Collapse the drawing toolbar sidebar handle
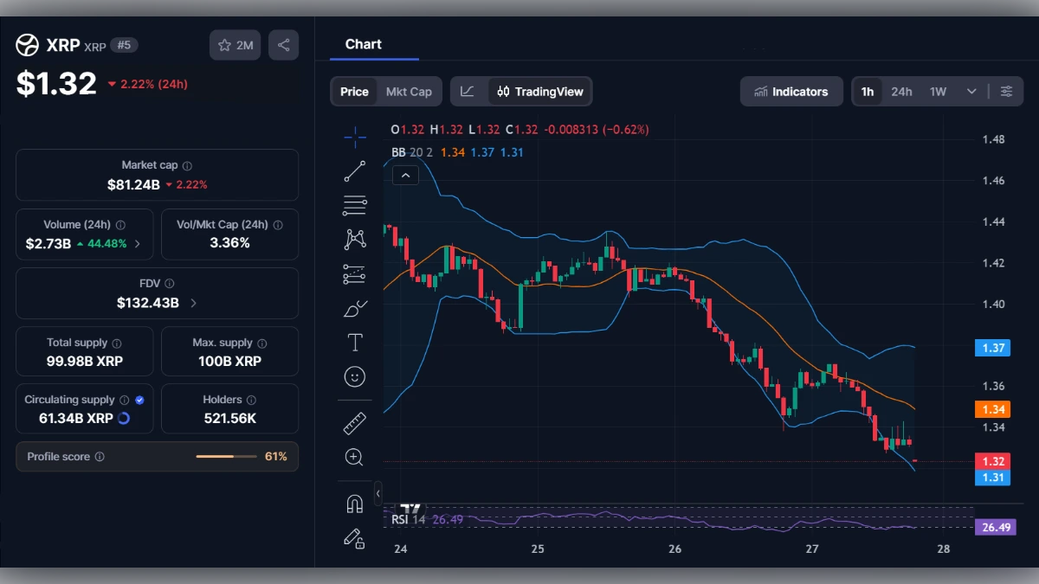 click(x=378, y=493)
